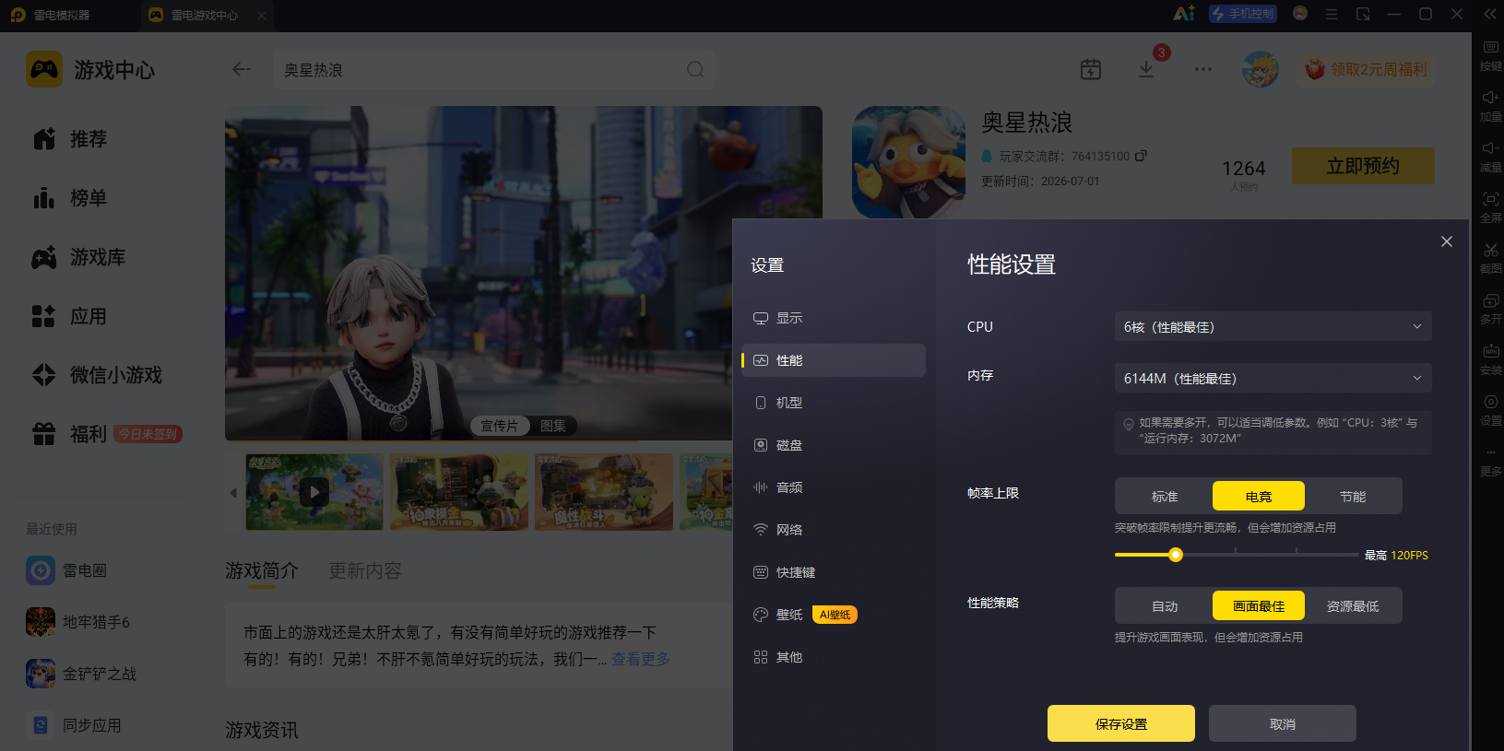
Task: Click the 手机控制 button in title bar
Action: 1243,14
